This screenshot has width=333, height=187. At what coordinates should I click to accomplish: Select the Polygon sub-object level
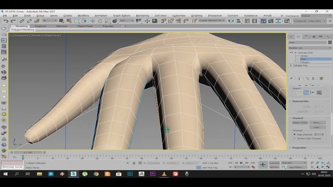click(x=305, y=62)
